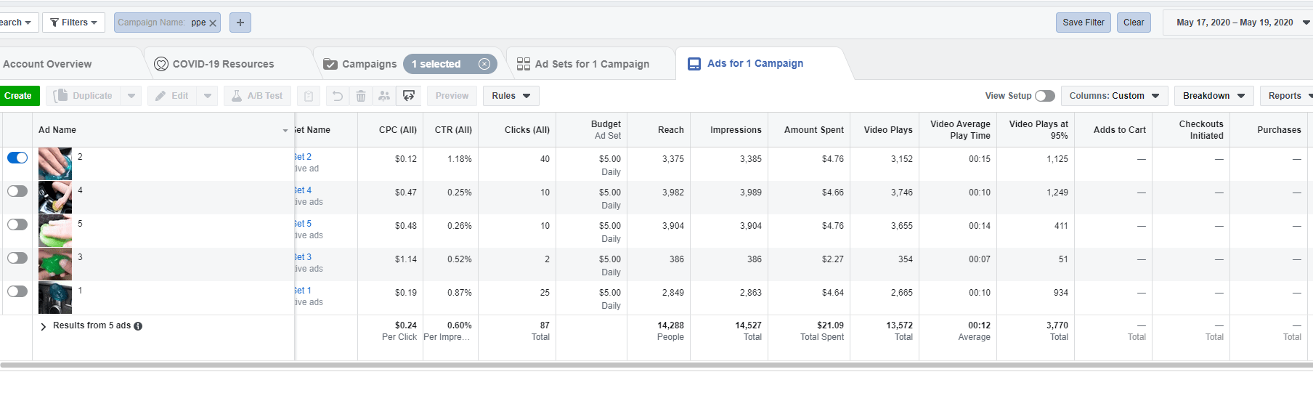Open the Breakdown dropdown
1313x409 pixels.
(1214, 96)
